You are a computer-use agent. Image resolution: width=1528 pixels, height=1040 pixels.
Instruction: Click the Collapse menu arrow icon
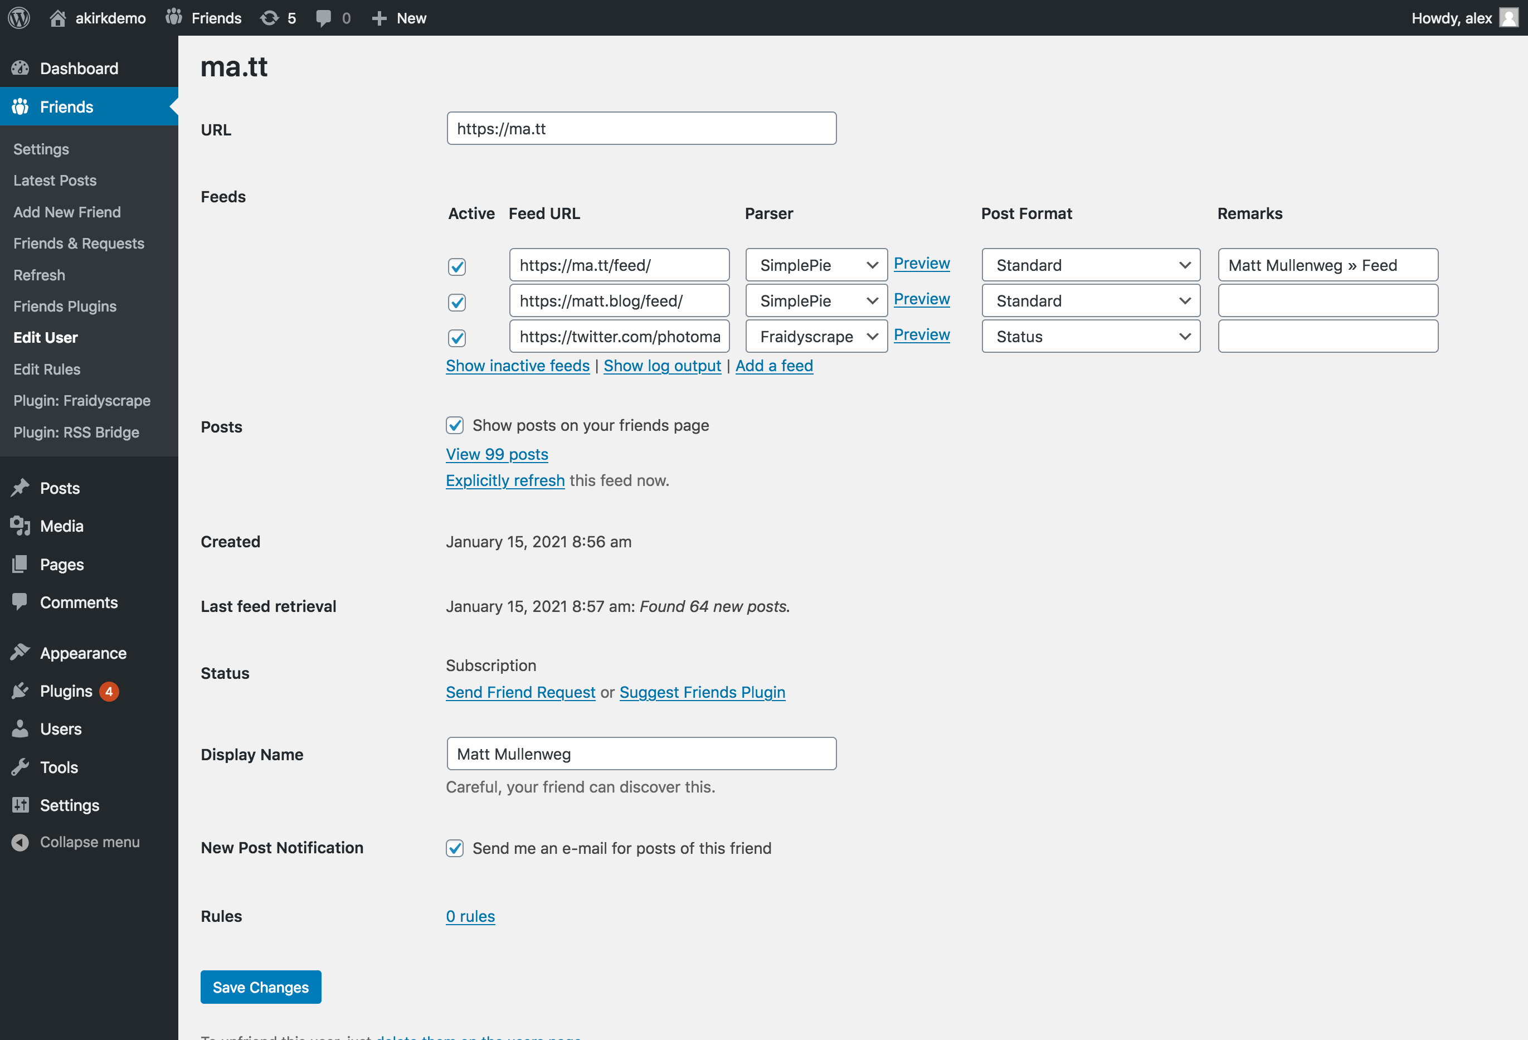coord(21,842)
